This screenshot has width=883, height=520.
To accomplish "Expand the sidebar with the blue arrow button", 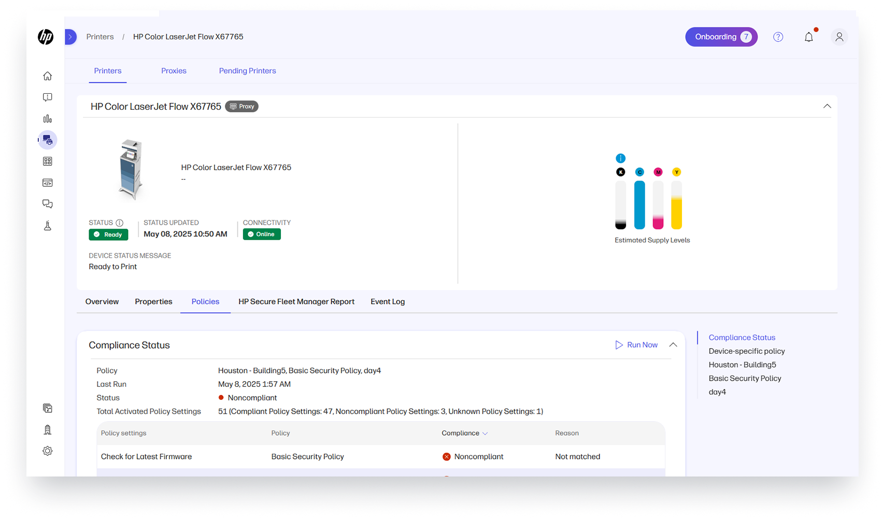I will point(70,37).
